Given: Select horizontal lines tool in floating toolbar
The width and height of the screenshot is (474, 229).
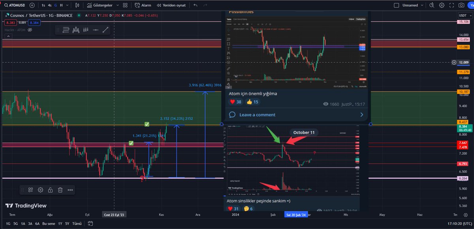Looking at the screenshot, I should (x=66, y=30).
